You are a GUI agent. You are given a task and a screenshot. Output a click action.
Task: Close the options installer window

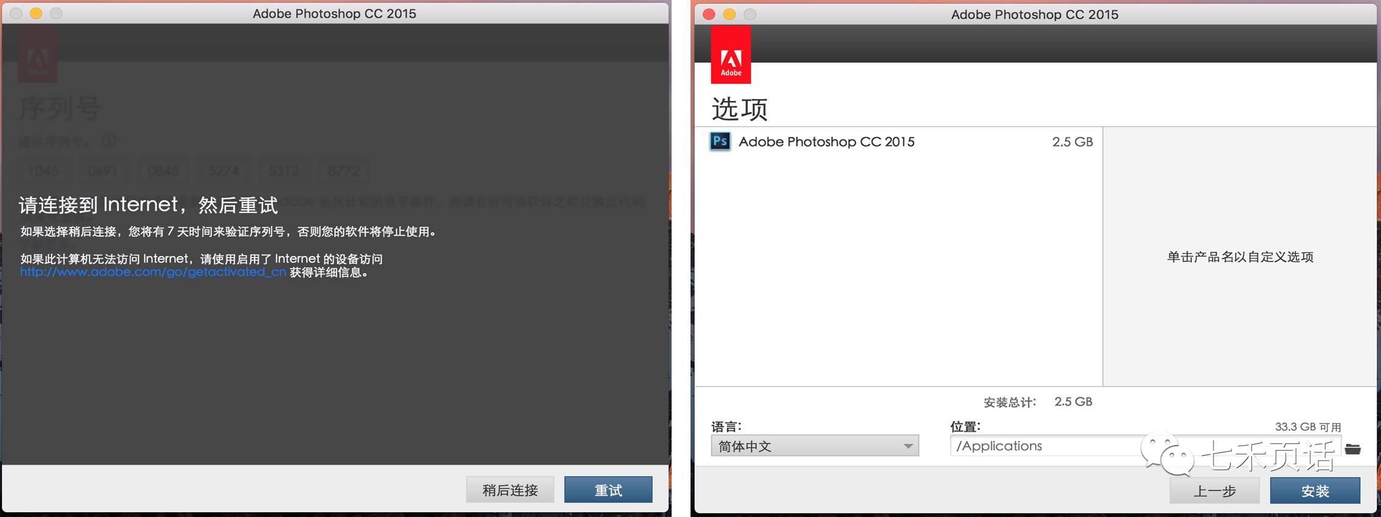point(709,14)
